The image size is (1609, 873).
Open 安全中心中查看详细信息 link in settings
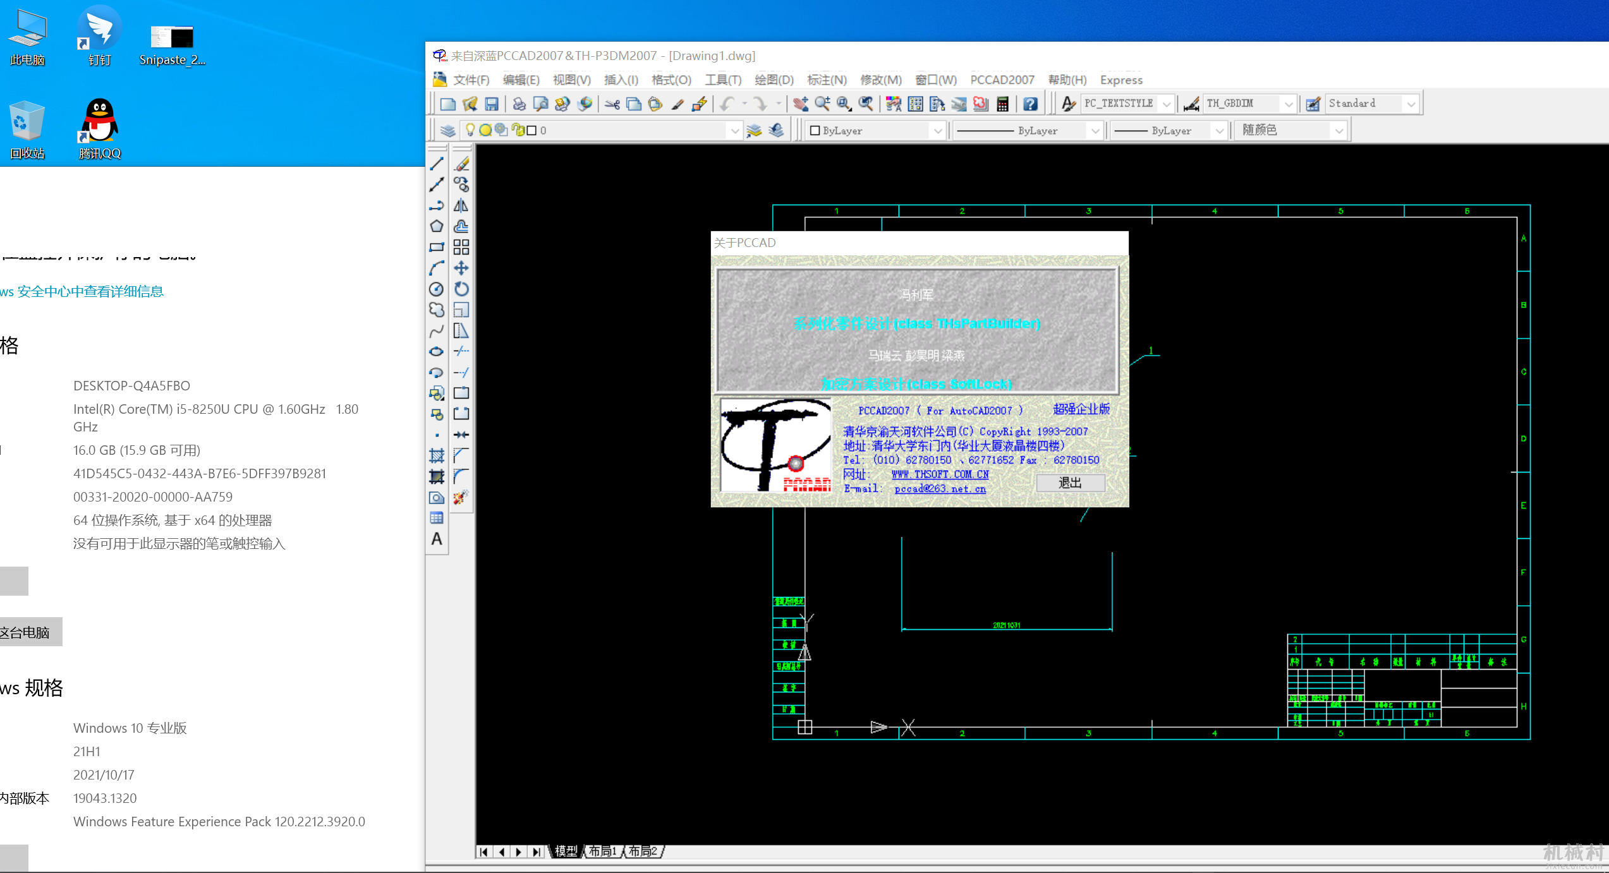click(x=90, y=291)
